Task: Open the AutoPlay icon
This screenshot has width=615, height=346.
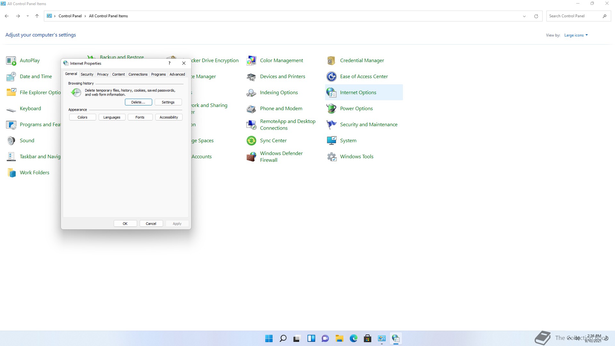Action: point(11,61)
